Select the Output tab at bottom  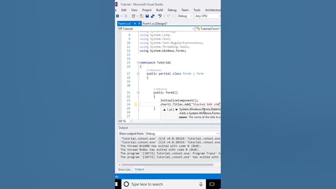coord(139,169)
